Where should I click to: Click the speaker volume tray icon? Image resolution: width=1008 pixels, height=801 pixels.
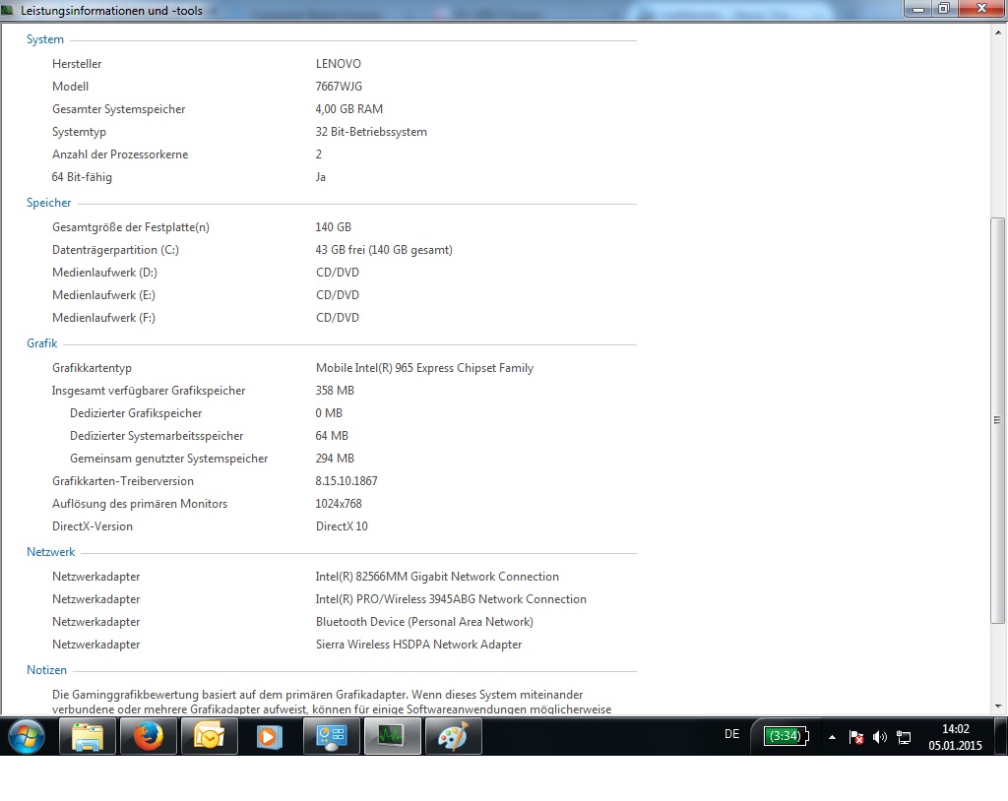tap(879, 737)
